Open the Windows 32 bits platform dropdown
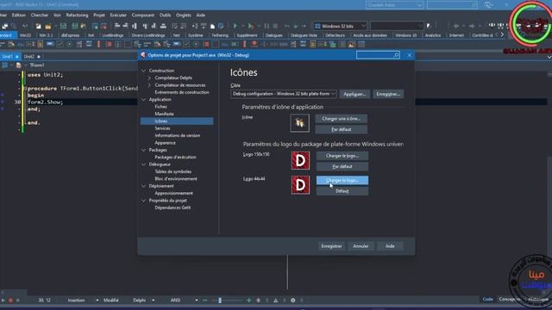 (x=340, y=26)
